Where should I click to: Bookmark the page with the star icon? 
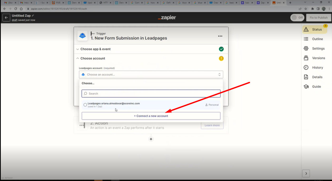[306, 9]
